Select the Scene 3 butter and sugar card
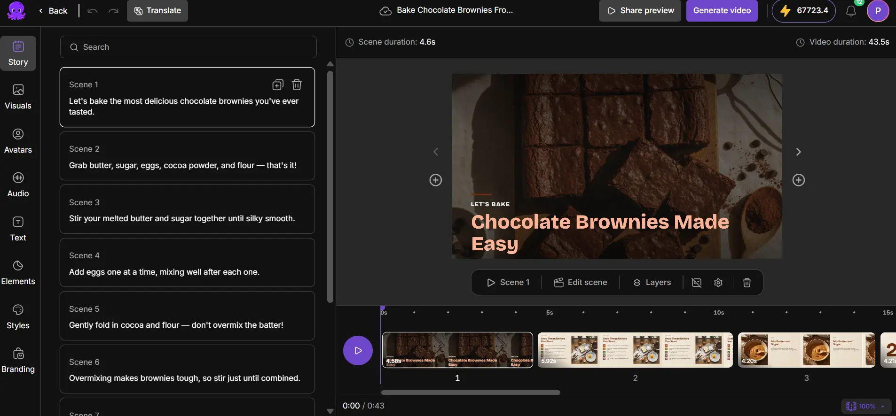Viewport: 896px width, 416px height. 187,209
